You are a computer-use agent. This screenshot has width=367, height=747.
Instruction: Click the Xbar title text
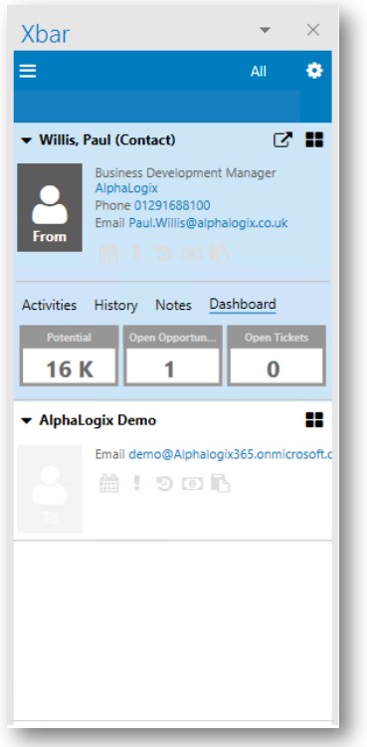tap(45, 34)
